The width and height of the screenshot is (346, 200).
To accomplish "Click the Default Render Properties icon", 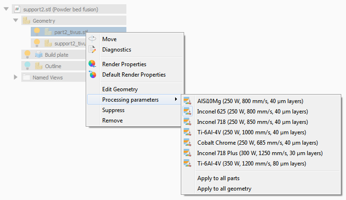I will (92, 75).
